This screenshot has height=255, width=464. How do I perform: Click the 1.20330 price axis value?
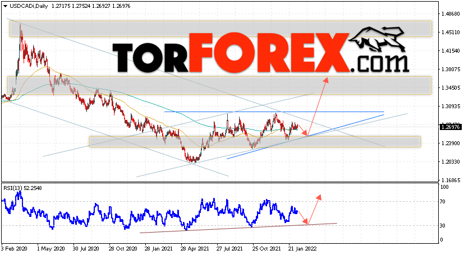tap(451, 161)
